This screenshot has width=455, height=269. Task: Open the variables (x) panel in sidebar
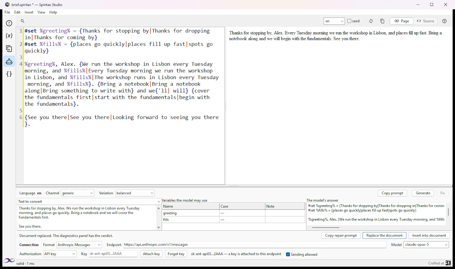[x=9, y=36]
